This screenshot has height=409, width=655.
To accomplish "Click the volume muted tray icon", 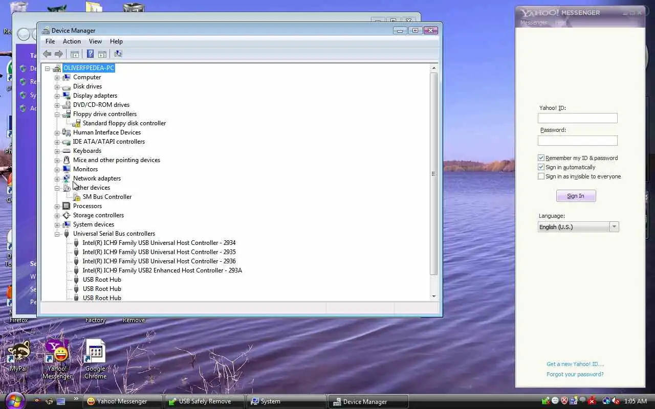I will (615, 401).
